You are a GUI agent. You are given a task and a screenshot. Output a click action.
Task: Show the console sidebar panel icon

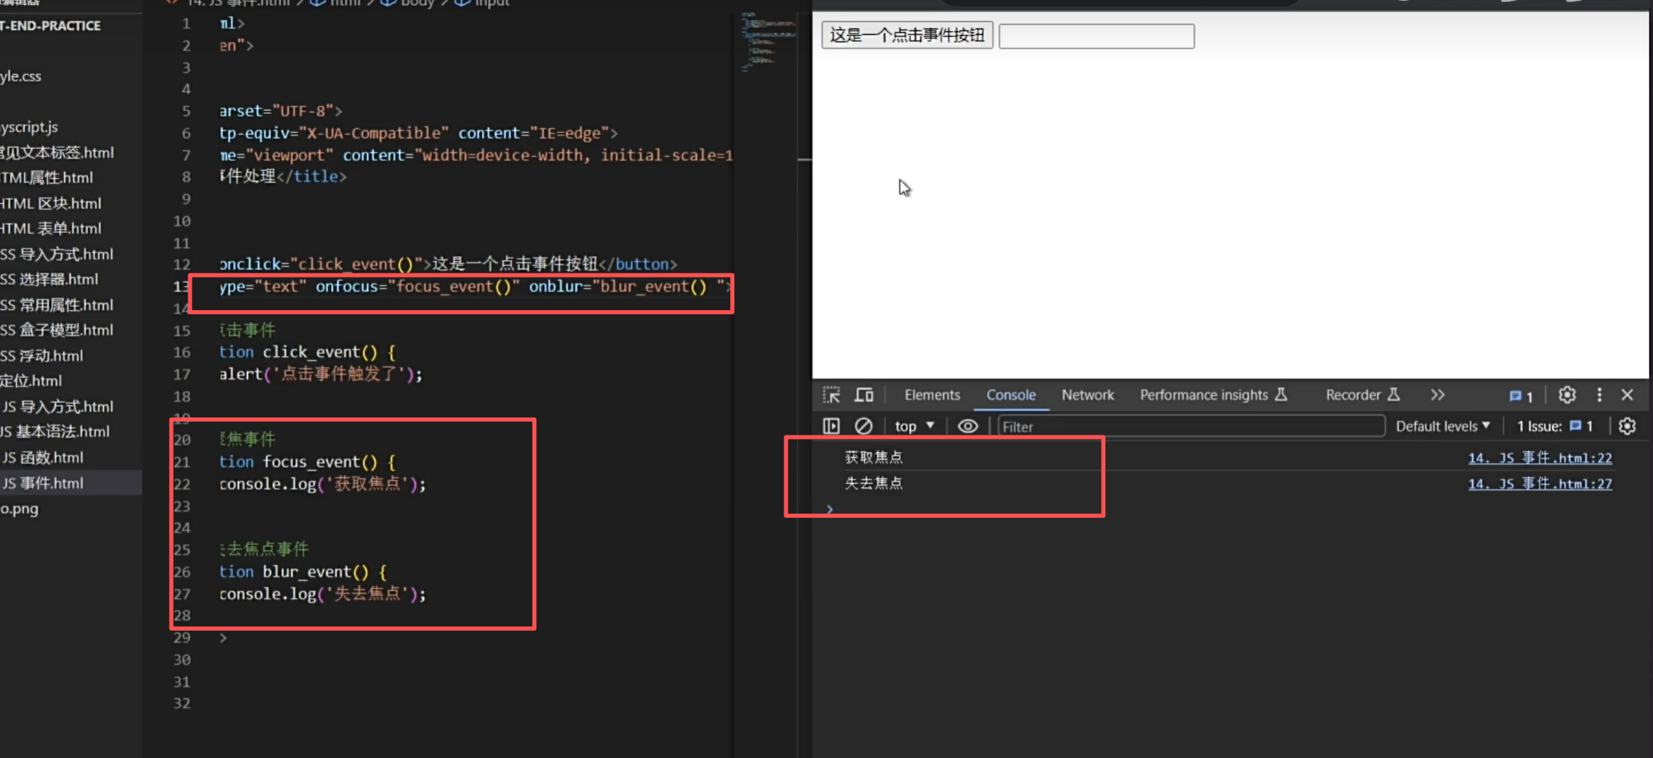(x=831, y=426)
